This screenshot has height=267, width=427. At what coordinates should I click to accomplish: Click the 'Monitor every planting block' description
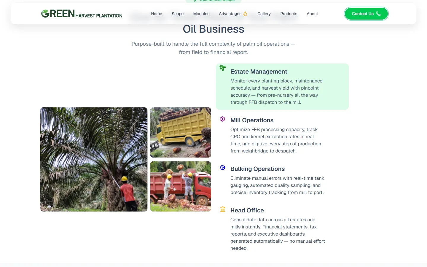click(x=276, y=91)
